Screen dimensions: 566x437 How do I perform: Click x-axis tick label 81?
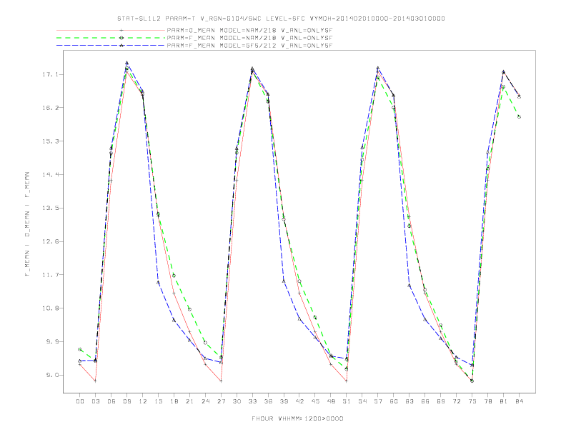coord(504,401)
